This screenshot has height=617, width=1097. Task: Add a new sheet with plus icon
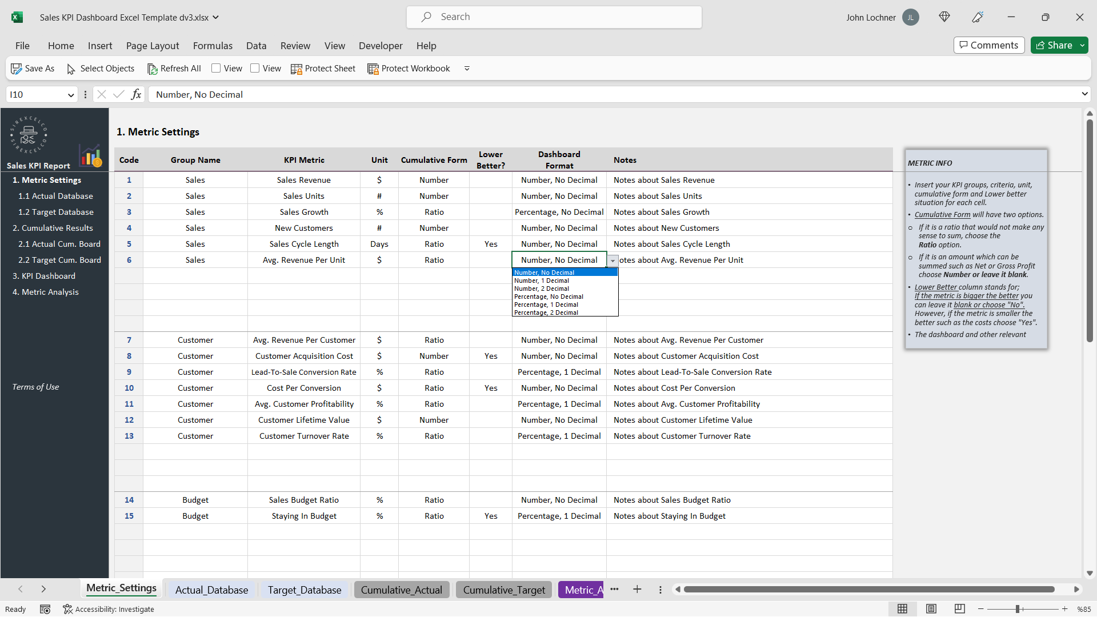pyautogui.click(x=637, y=590)
